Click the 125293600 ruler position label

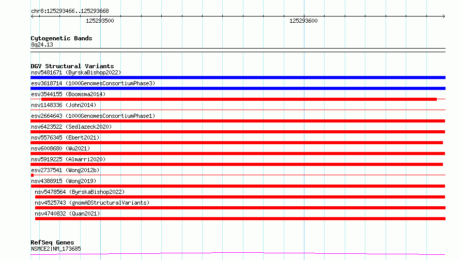pos(303,21)
